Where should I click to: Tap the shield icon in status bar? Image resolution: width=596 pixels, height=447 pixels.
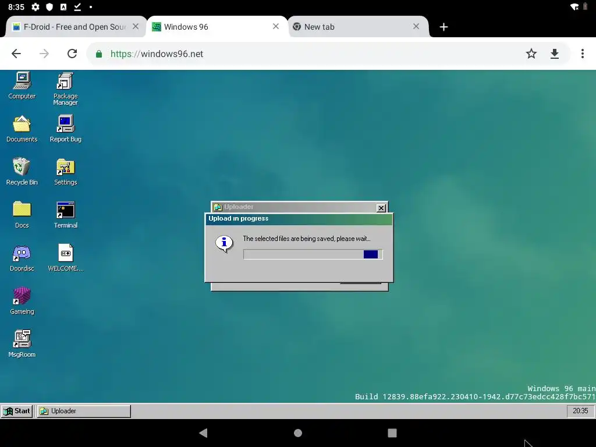point(49,7)
